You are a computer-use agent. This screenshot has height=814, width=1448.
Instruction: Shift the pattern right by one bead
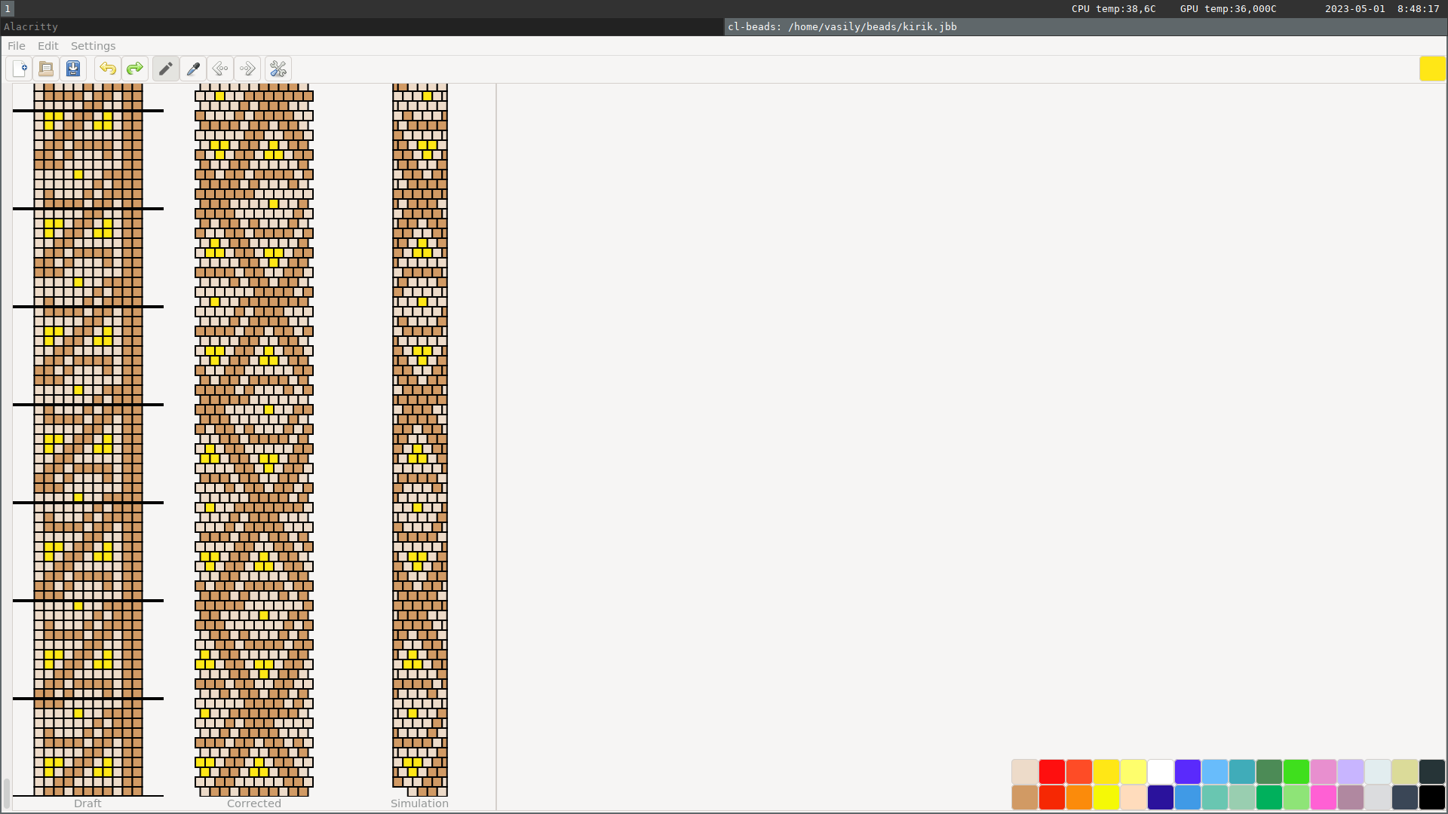[x=247, y=69]
